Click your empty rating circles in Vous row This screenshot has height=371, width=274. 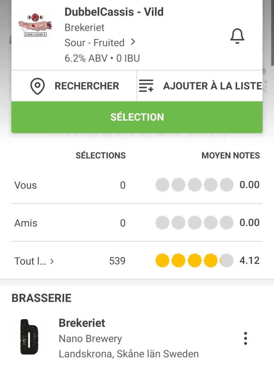pyautogui.click(x=194, y=185)
